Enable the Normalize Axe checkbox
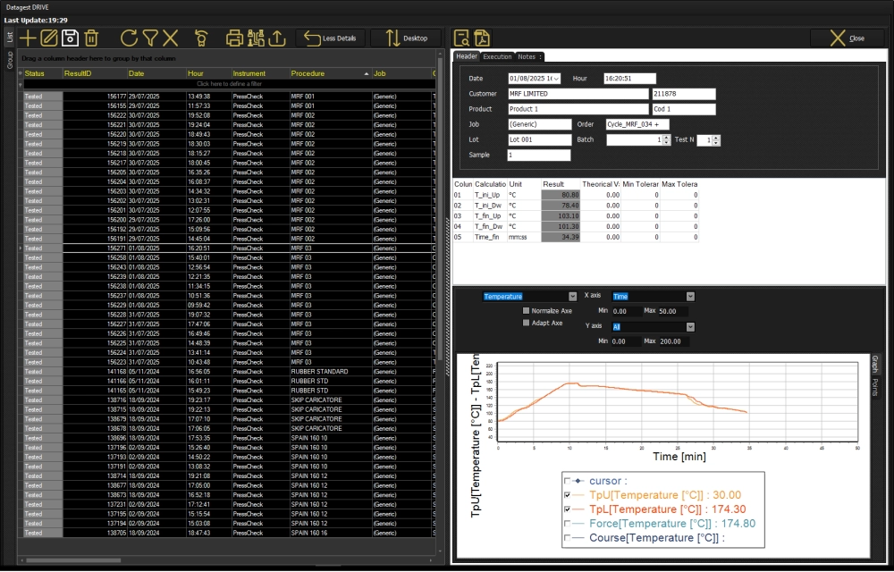 [527, 311]
